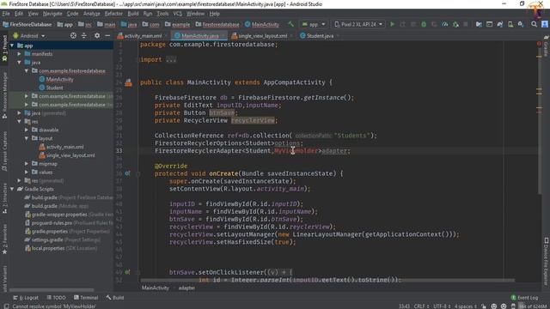The image size is (550, 309).
Task: Click the tool window toggle in status bar corner
Action: [6, 306]
